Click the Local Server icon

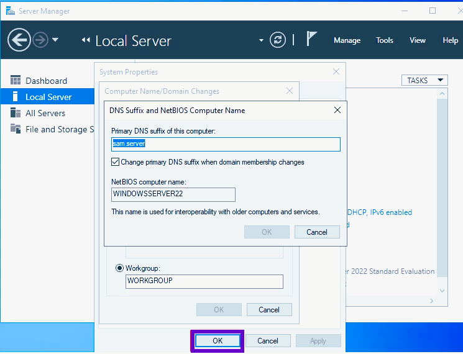coord(16,96)
